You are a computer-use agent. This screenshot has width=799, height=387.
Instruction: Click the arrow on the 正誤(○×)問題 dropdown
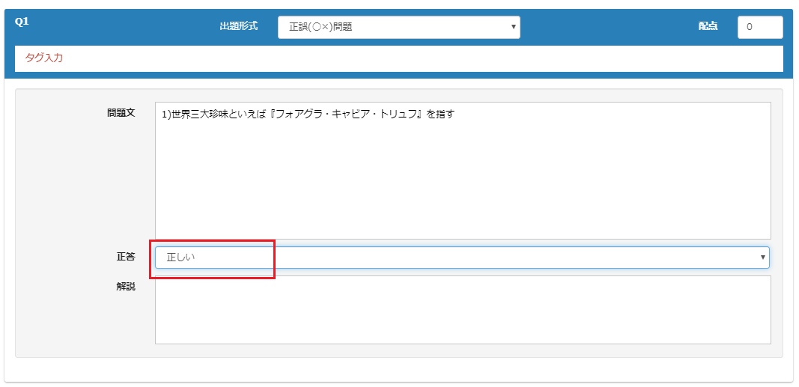pyautogui.click(x=513, y=27)
